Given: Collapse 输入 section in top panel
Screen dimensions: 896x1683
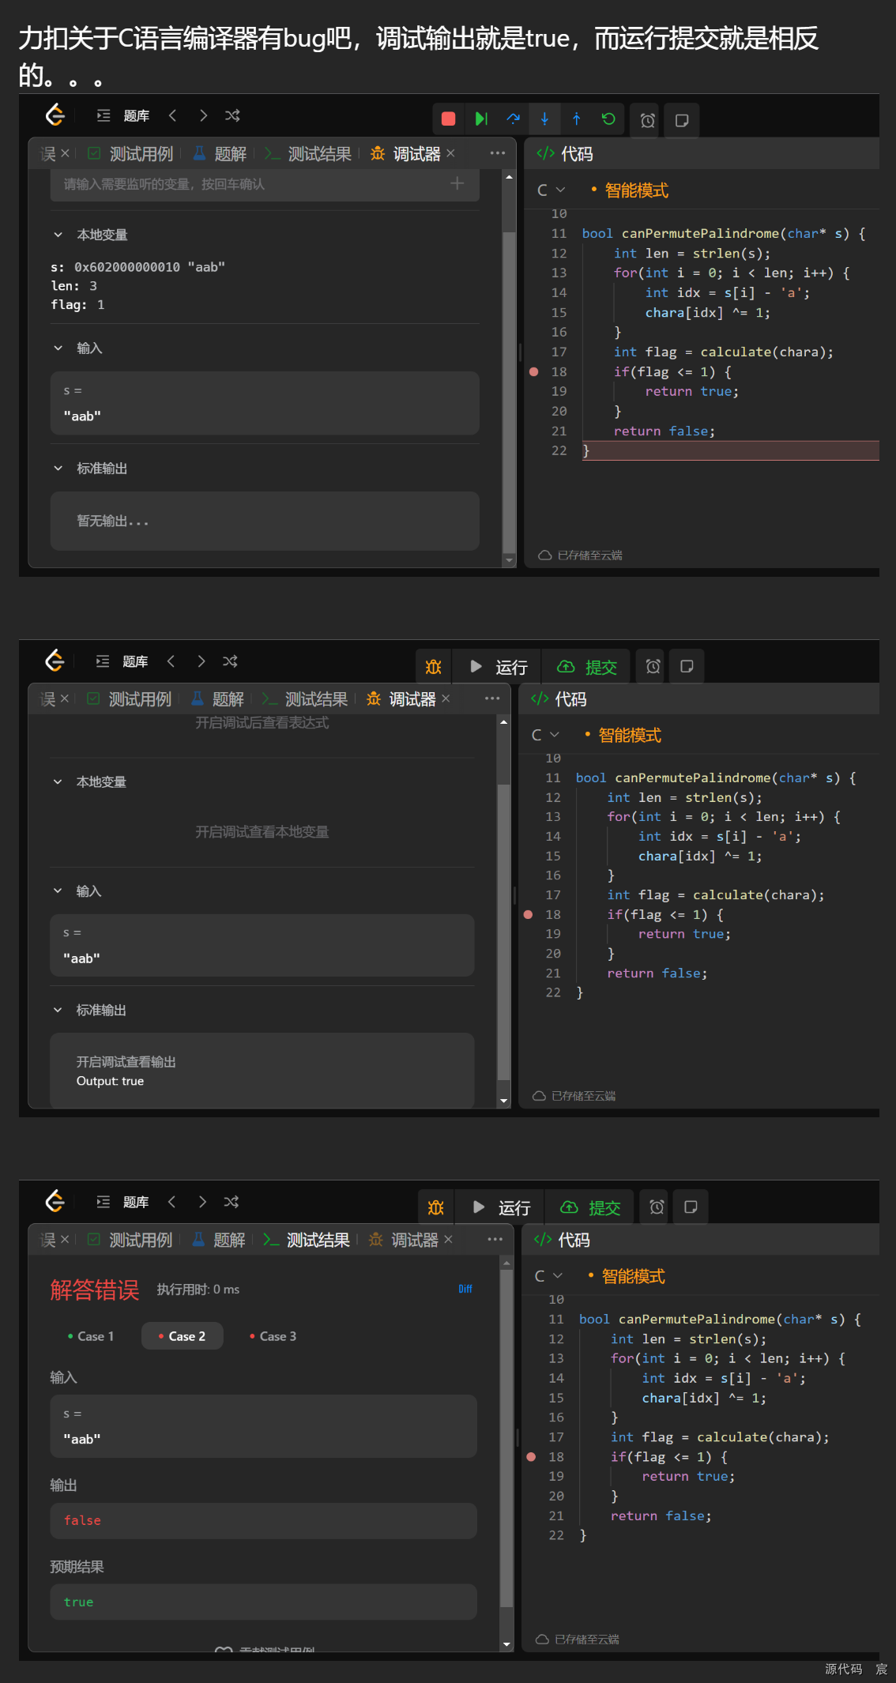Looking at the screenshot, I should (x=58, y=348).
